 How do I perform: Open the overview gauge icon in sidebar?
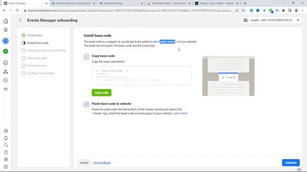(6, 63)
